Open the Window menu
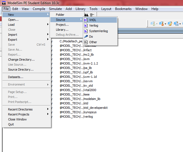Viewport: 183px width, 152px height. click(x=141, y=9)
